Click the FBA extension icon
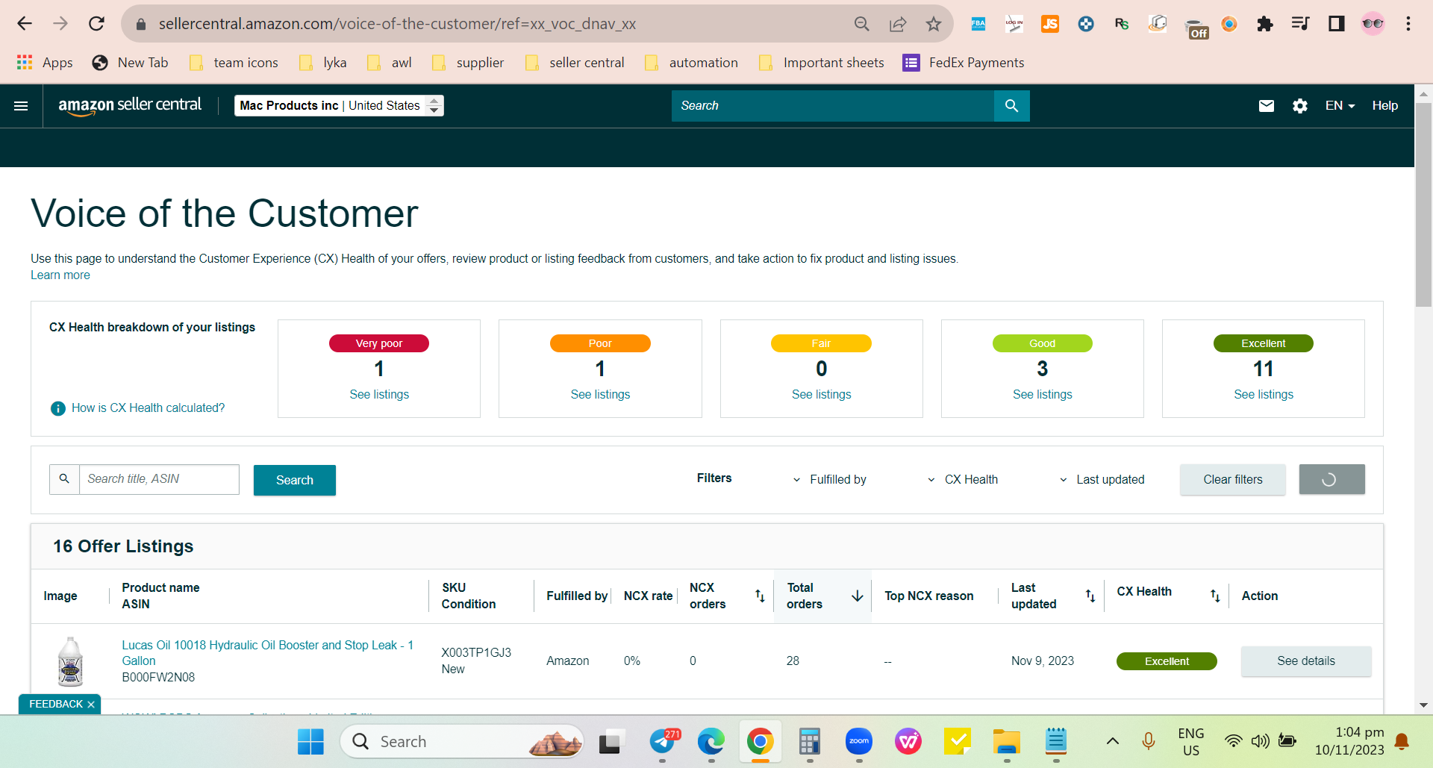Screen dimensions: 1433x768 click(978, 24)
